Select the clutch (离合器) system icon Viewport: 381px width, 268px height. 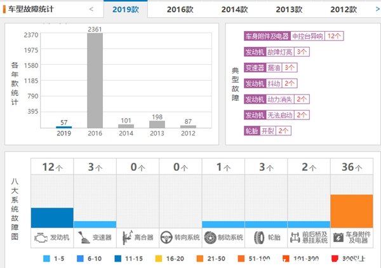point(125,238)
